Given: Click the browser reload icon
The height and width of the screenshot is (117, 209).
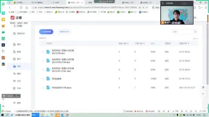Looking at the screenshot, I should tap(21, 8).
